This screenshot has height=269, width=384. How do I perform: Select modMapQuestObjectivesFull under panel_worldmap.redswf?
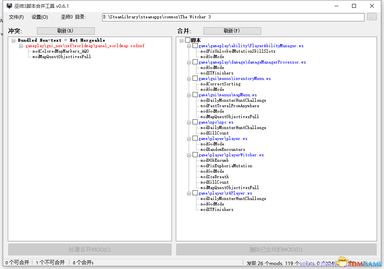(62, 57)
